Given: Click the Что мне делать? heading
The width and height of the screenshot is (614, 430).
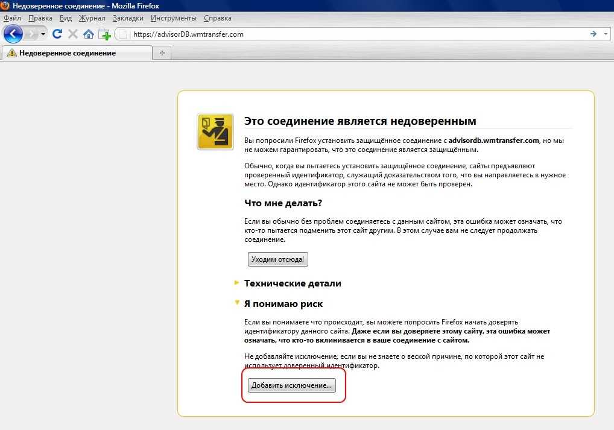Looking at the screenshot, I should pyautogui.click(x=283, y=203).
